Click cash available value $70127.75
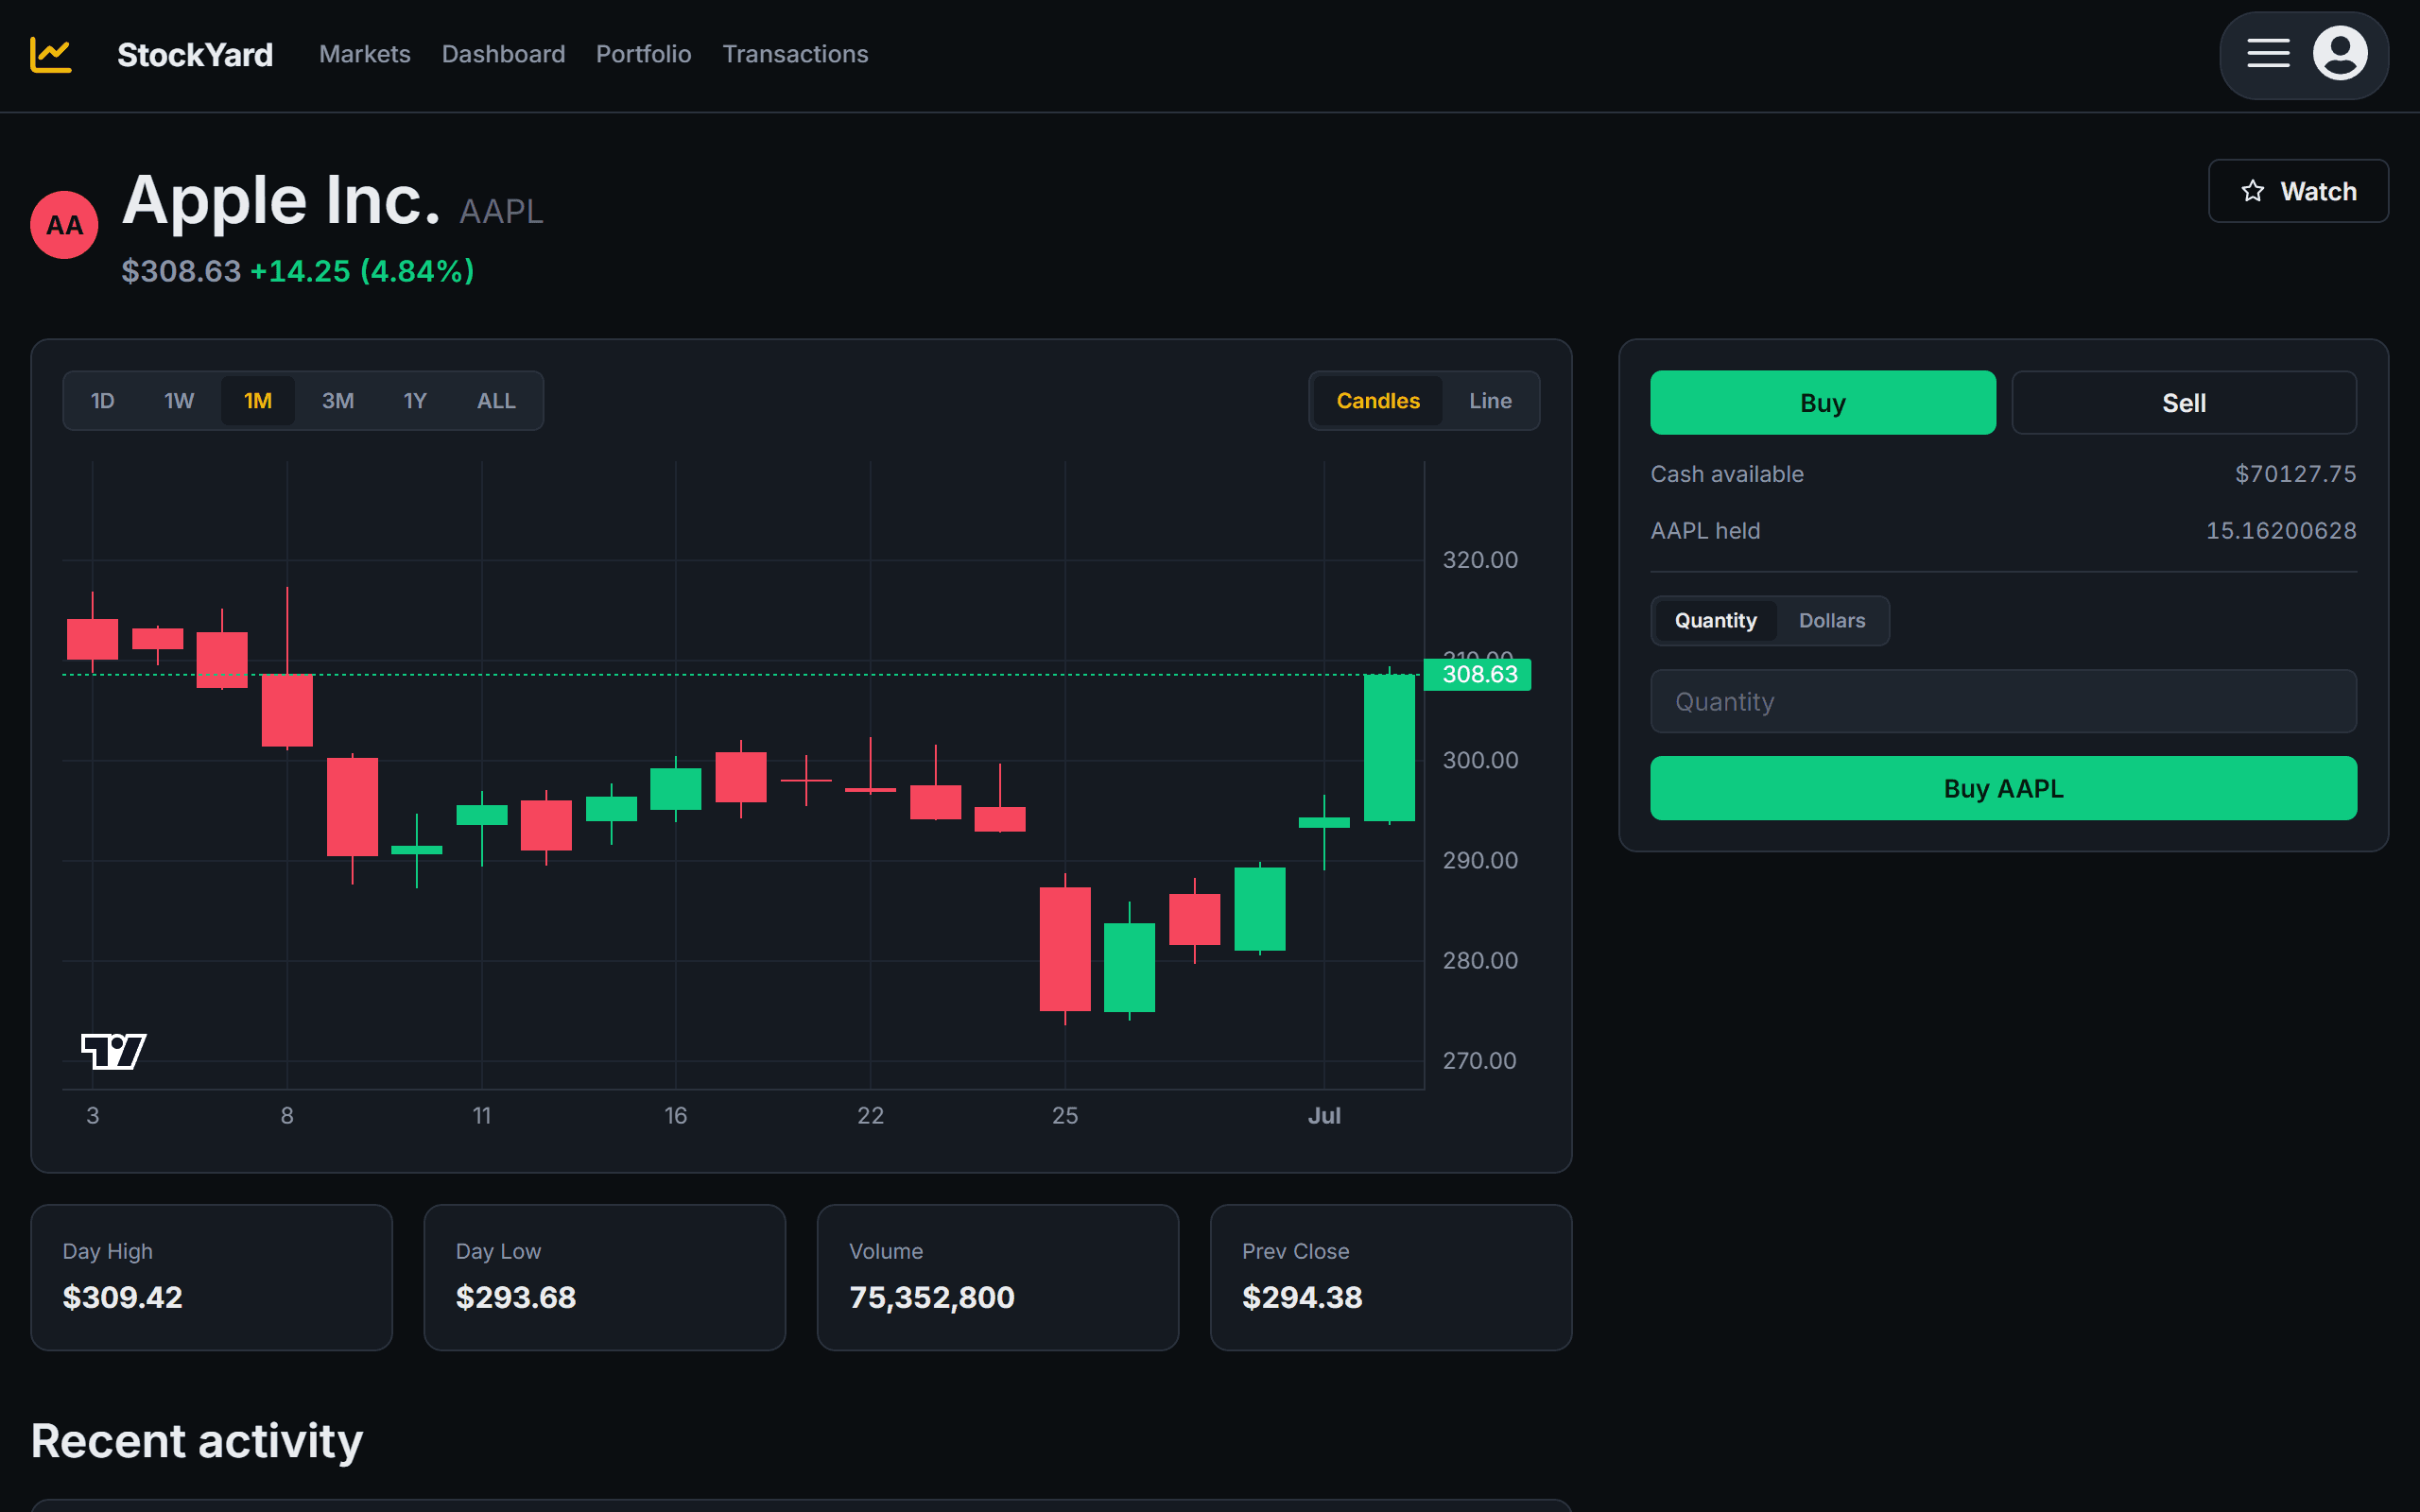The image size is (2420, 1512). pyautogui.click(x=2295, y=474)
